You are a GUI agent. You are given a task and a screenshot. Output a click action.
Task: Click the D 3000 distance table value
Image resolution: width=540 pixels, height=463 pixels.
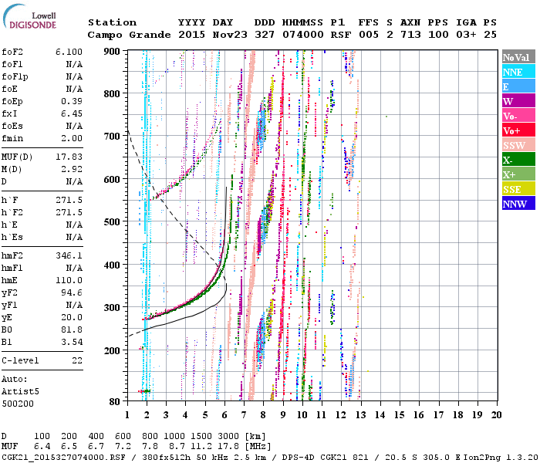(228, 437)
